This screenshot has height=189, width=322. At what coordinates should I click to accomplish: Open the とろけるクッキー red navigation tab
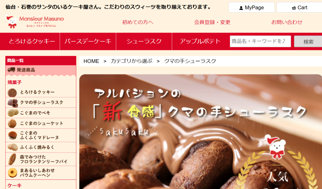[x=32, y=41]
